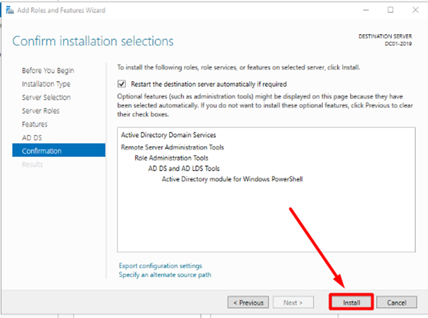Select Before You Begin step
Image resolution: width=428 pixels, height=318 pixels.
click(48, 71)
